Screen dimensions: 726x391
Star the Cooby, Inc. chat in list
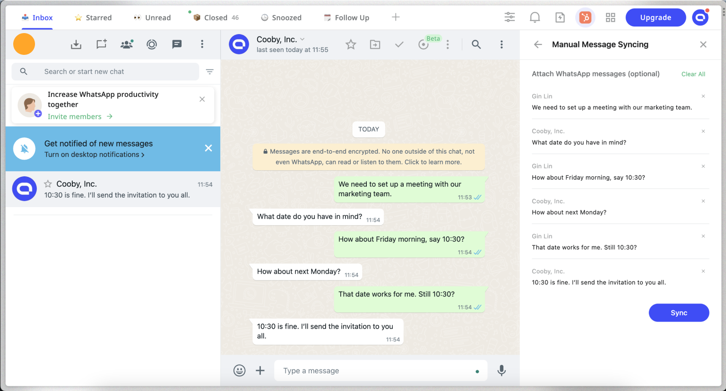pyautogui.click(x=48, y=184)
